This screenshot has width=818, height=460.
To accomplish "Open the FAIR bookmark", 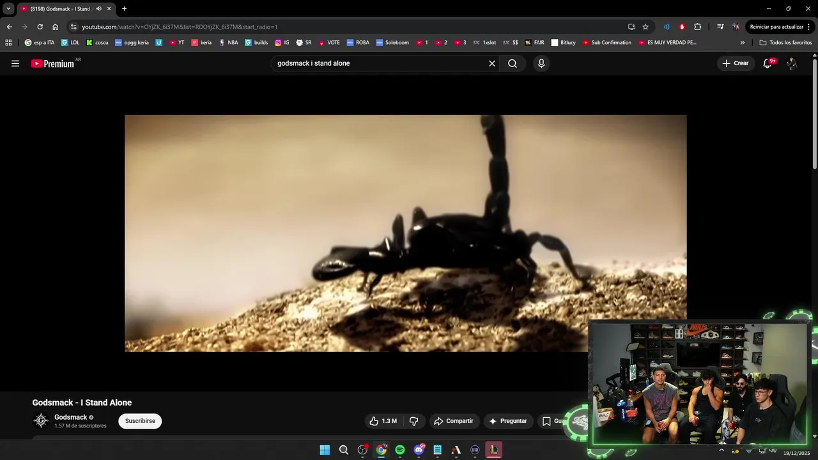I will coord(534,43).
